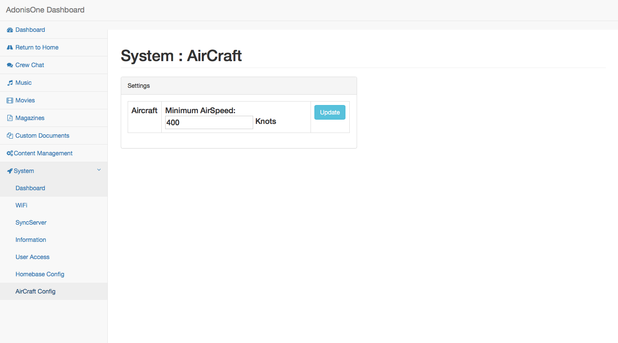This screenshot has width=618, height=343.
Task: Click the Minimum AirSpeed input field
Action: tap(209, 123)
